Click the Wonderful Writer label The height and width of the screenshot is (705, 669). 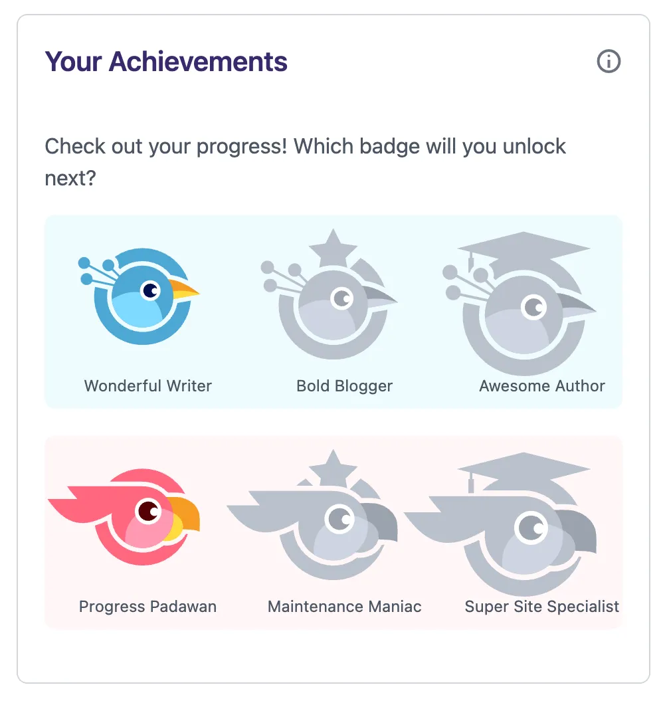(x=147, y=386)
